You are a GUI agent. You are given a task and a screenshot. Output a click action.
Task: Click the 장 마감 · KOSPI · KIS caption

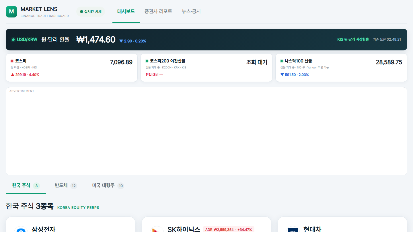tap(24, 68)
